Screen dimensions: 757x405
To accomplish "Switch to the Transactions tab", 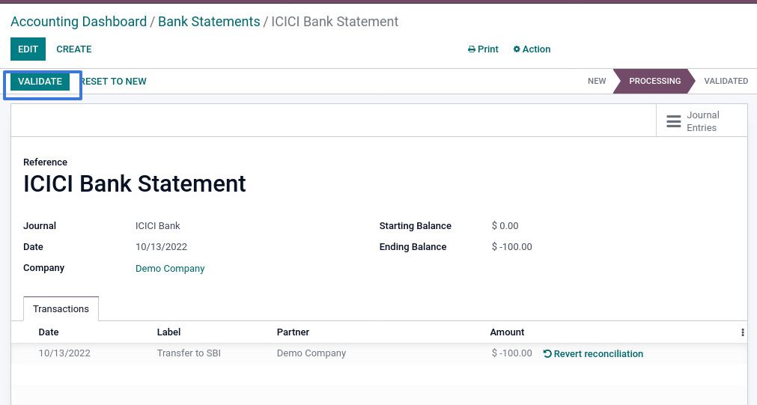I will click(61, 309).
